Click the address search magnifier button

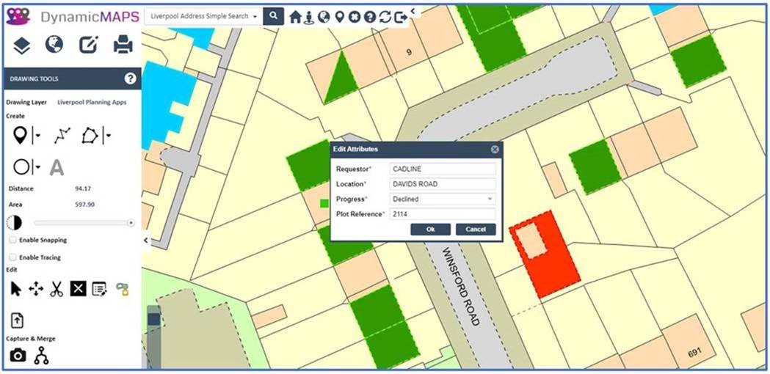click(x=274, y=16)
